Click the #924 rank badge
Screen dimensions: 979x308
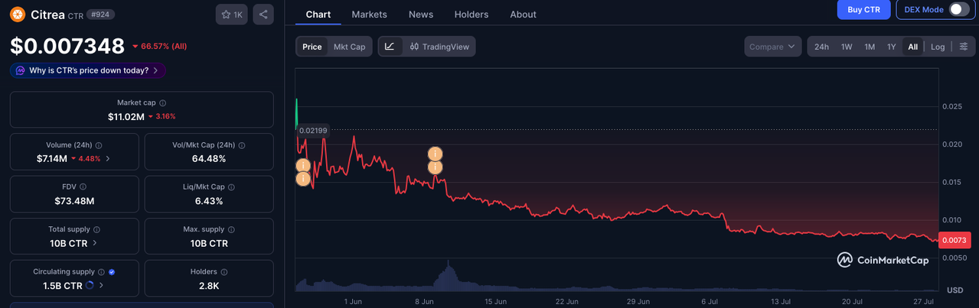click(101, 15)
